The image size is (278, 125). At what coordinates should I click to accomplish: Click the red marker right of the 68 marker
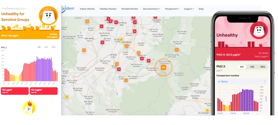(149, 61)
